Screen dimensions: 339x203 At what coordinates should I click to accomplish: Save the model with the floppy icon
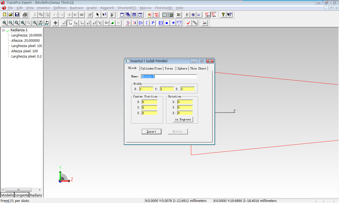pos(17,15)
